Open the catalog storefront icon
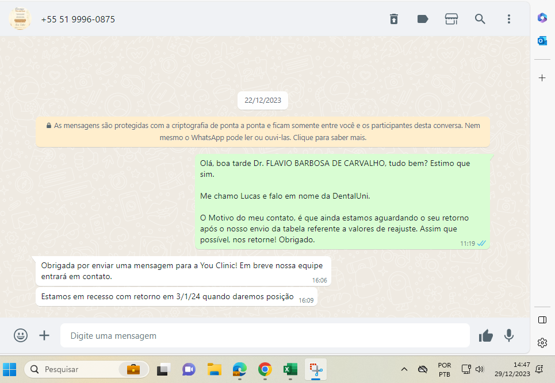The width and height of the screenshot is (555, 383). click(451, 19)
